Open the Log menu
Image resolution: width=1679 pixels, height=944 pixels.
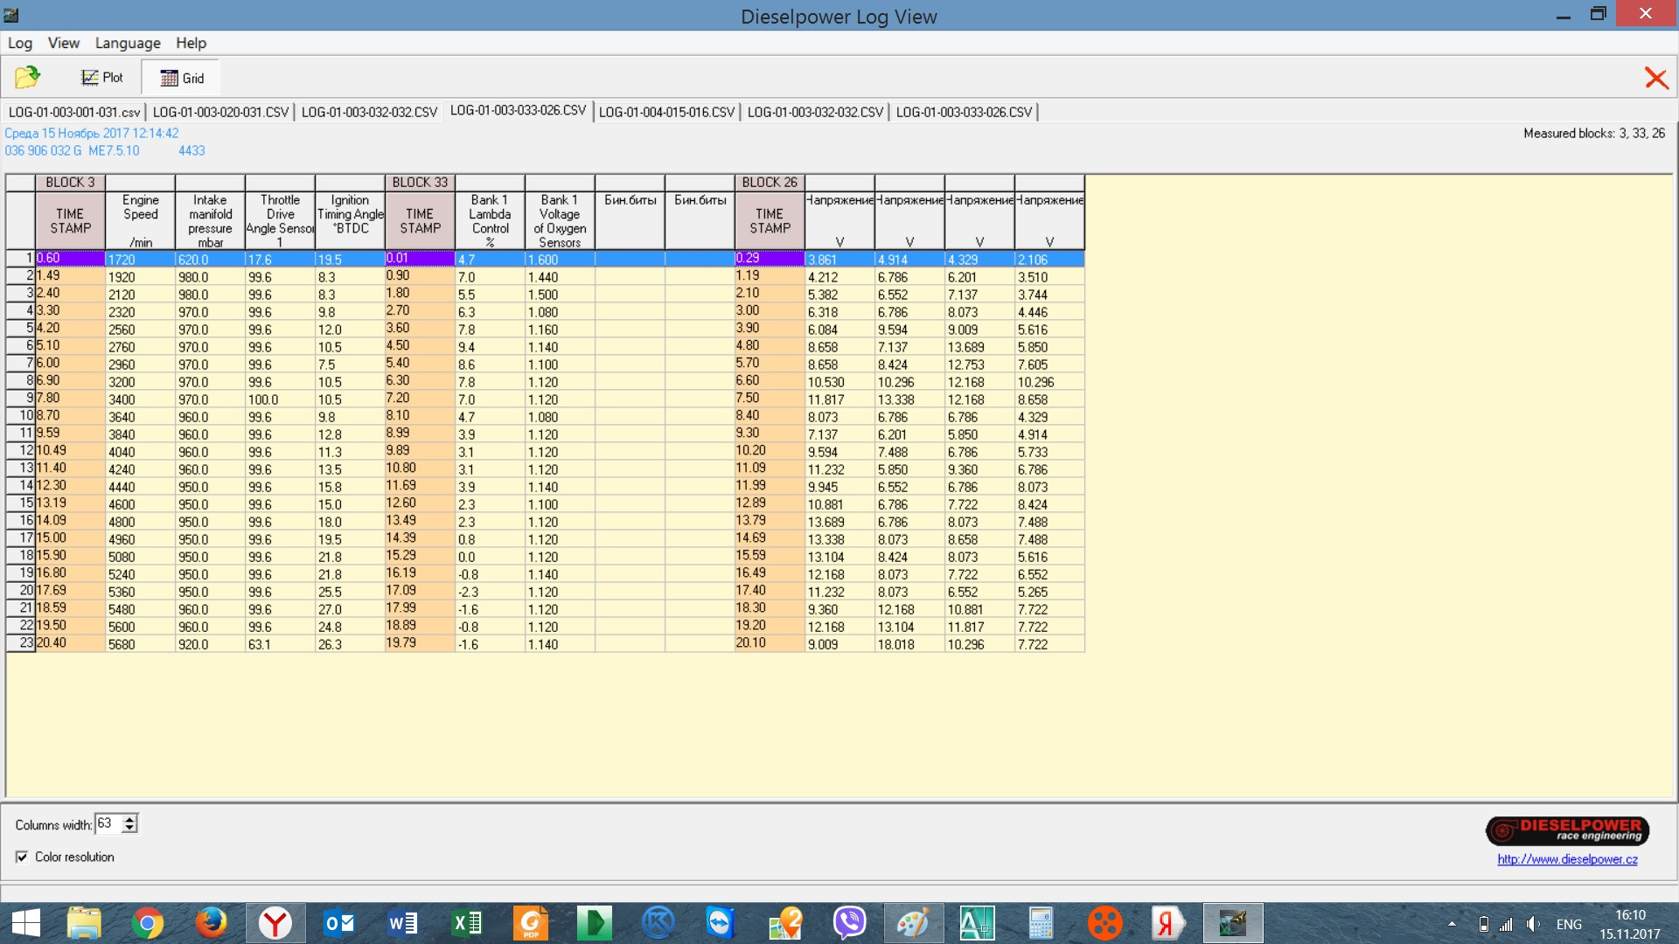point(19,43)
